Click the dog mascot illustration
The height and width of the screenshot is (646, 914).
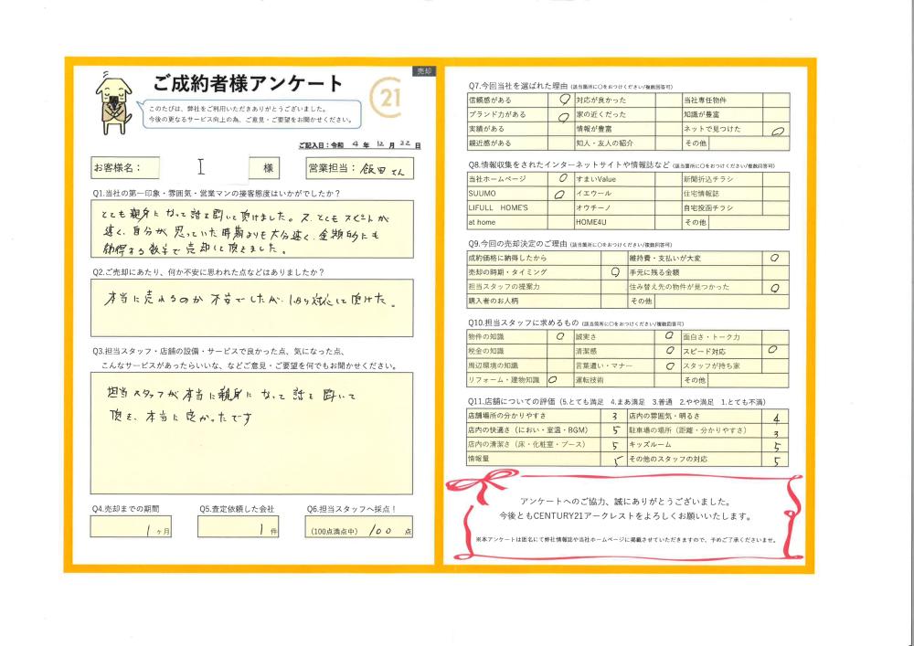[x=114, y=101]
